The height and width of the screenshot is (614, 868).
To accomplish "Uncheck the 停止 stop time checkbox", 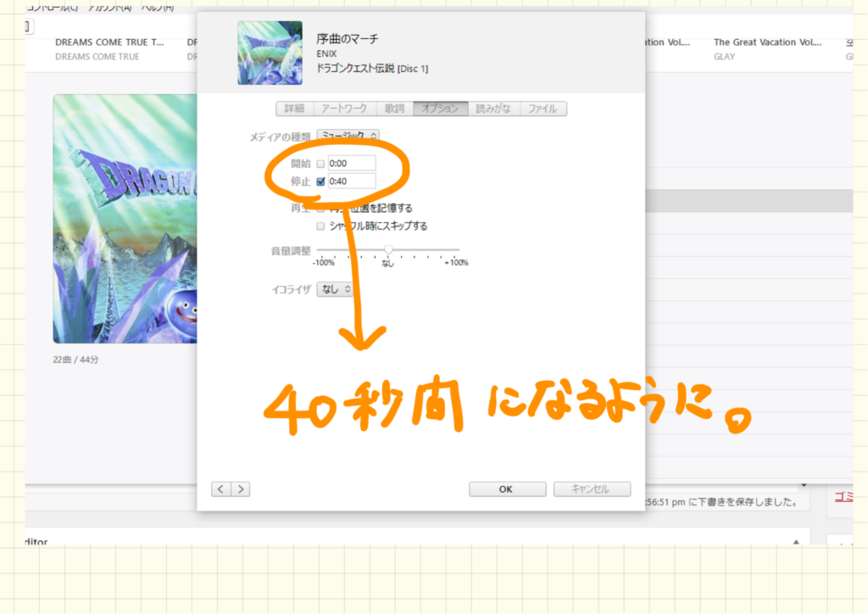I will click(320, 181).
